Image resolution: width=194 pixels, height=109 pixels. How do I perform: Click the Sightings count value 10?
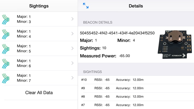(x=104, y=48)
